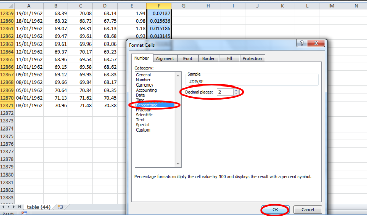The height and width of the screenshot is (216, 367).
Task: Switch to the Alignment tab
Action: point(165,58)
